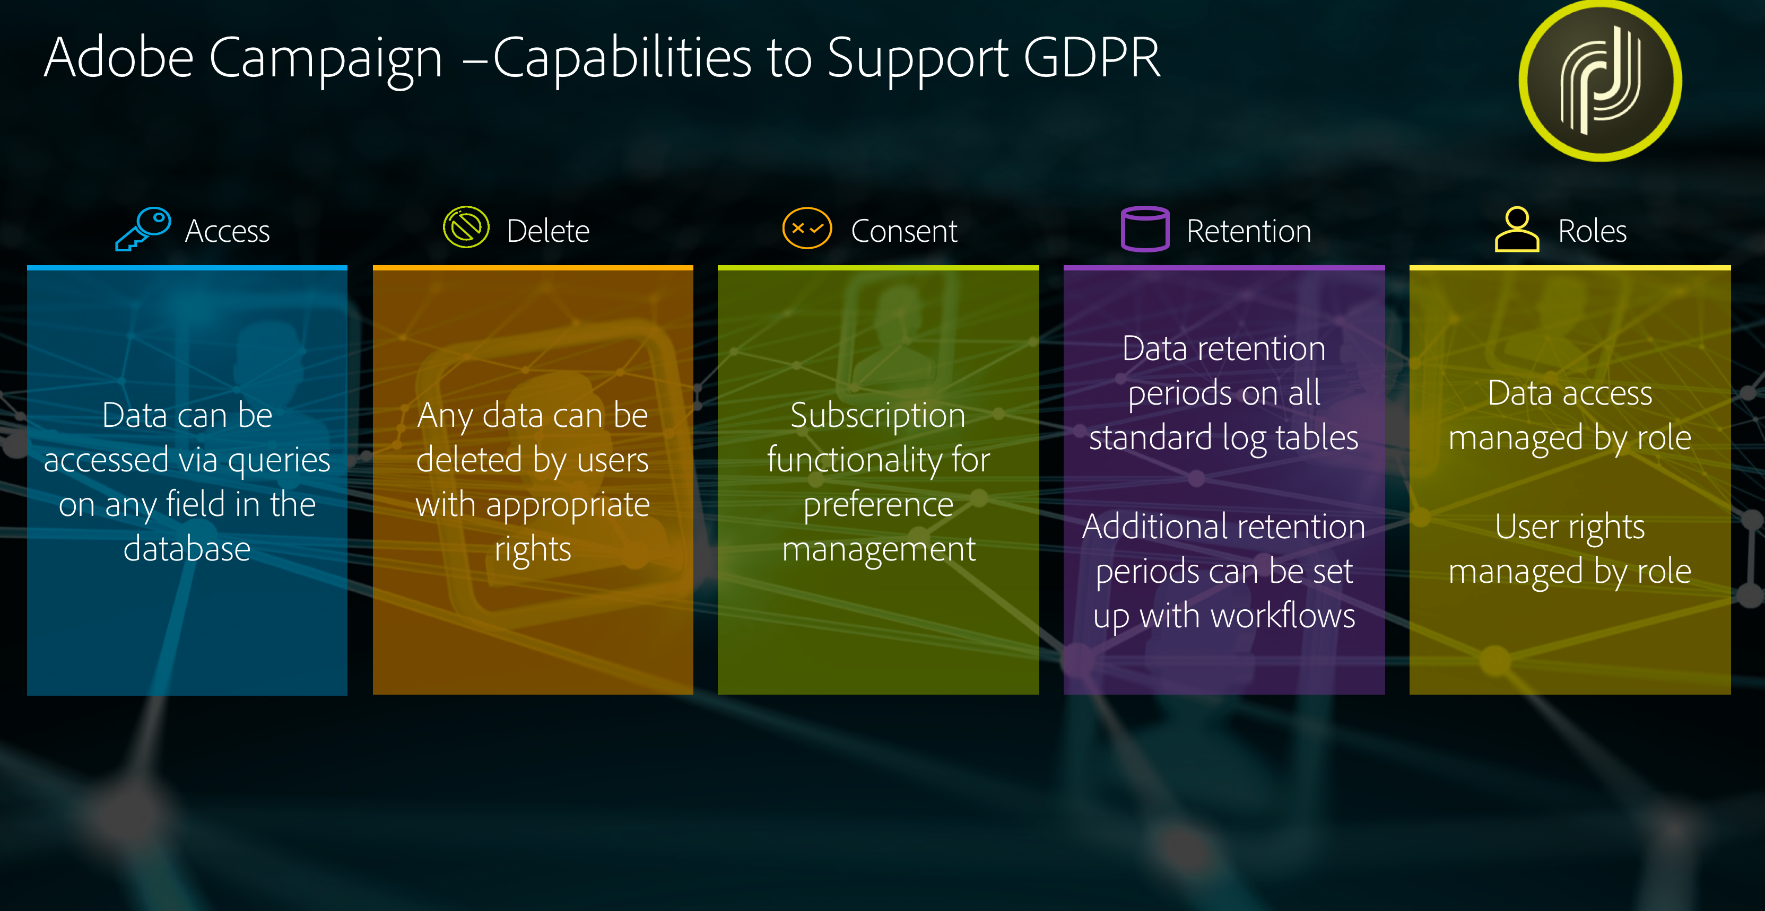1765x911 pixels.
Task: Click 'Data retention periods on all standard log tables'
Action: click(1224, 393)
